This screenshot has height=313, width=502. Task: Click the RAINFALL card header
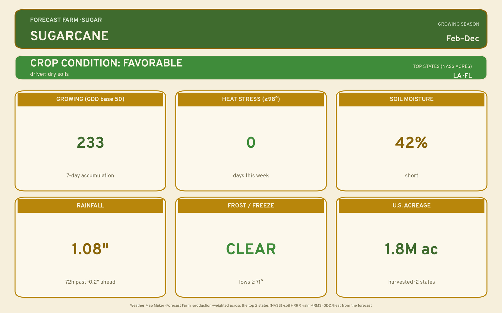point(90,206)
